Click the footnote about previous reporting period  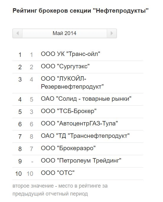60,190
